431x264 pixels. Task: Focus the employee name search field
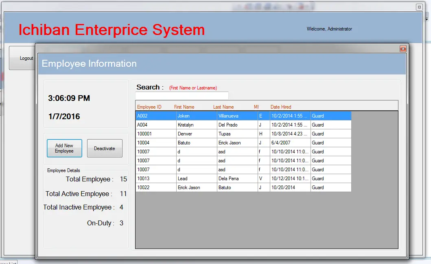pos(182,96)
